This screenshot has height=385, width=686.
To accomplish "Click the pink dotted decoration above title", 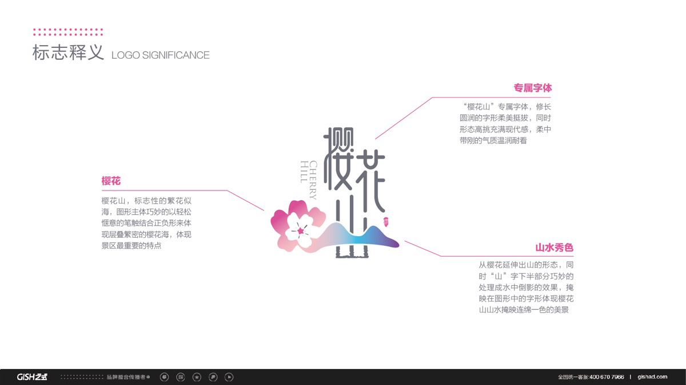I will (x=68, y=32).
